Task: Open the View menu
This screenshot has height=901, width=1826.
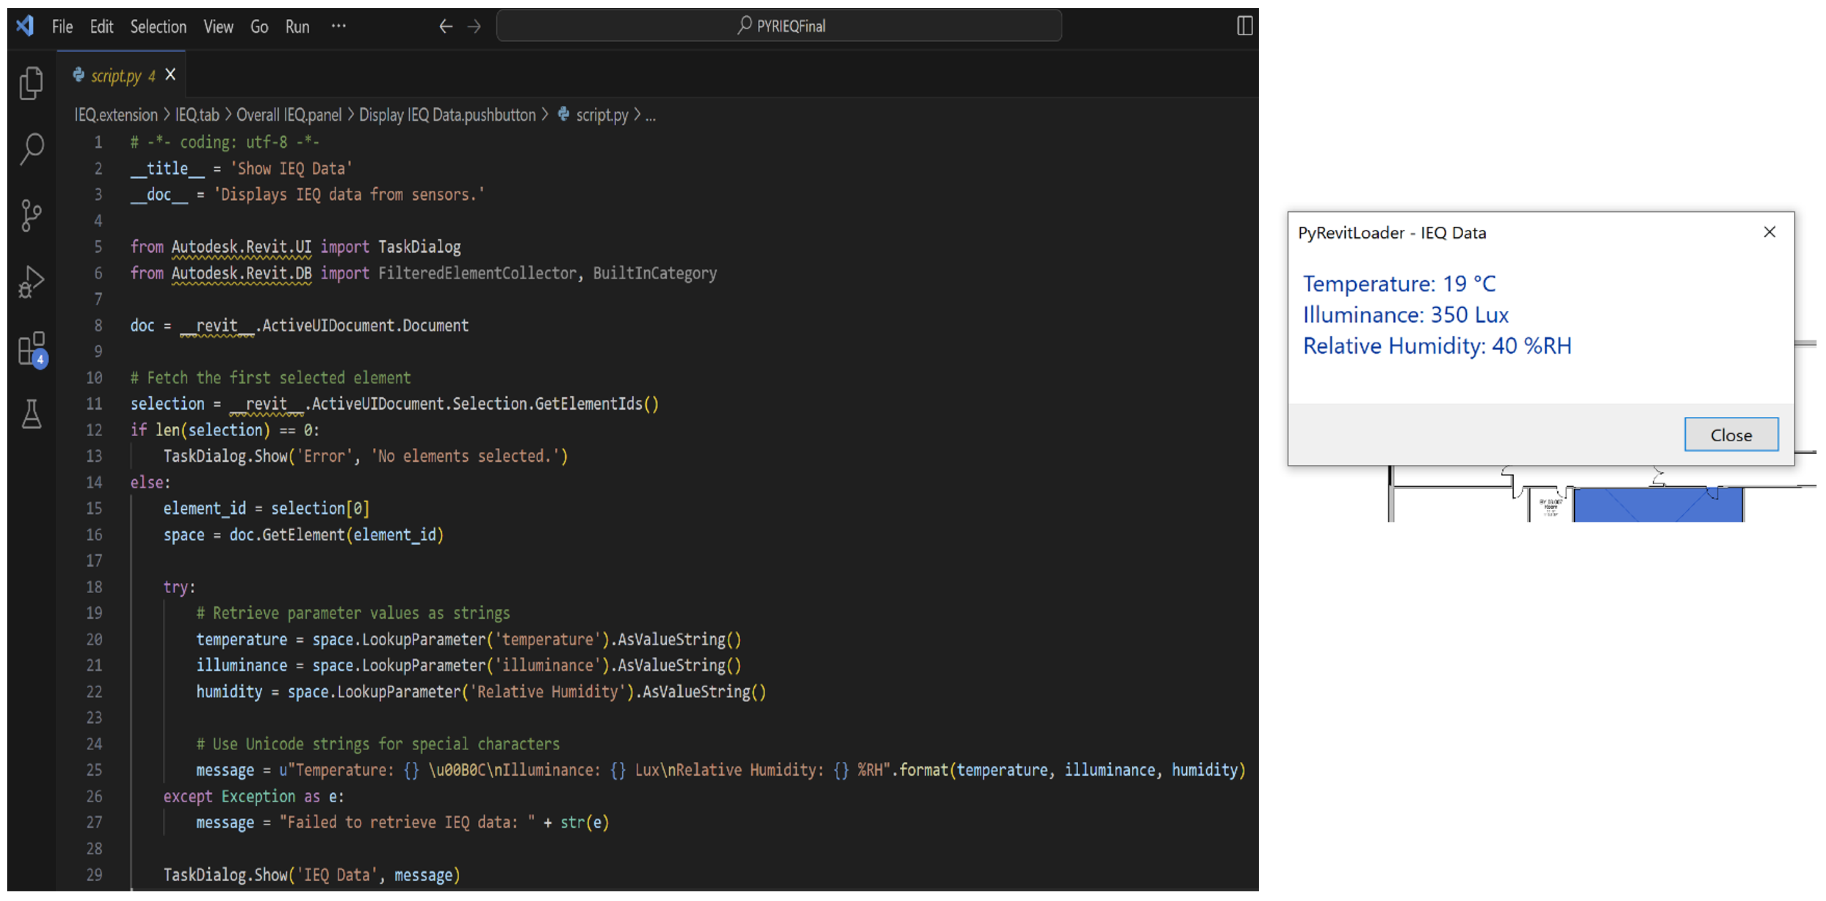Action: tap(218, 27)
